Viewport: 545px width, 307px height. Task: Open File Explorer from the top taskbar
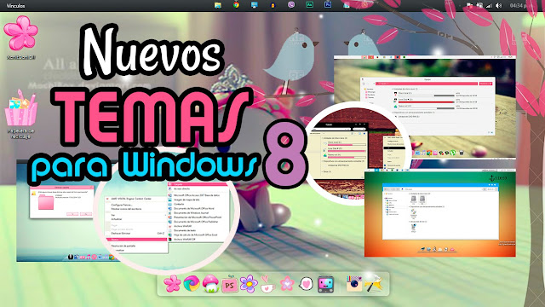click(x=218, y=5)
